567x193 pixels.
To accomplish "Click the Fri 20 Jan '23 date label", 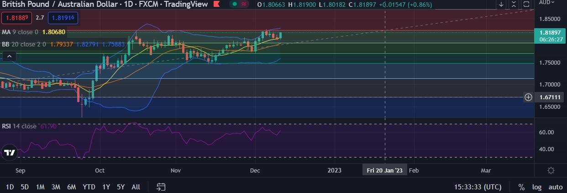I will [x=385, y=170].
